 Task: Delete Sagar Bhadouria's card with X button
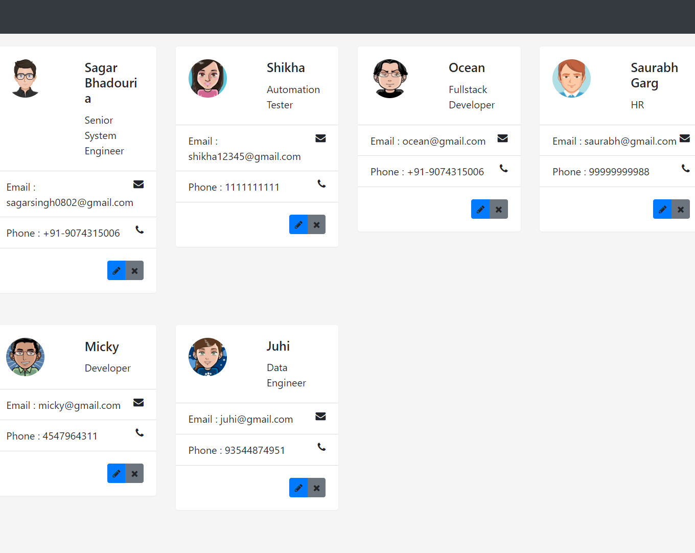coord(134,270)
